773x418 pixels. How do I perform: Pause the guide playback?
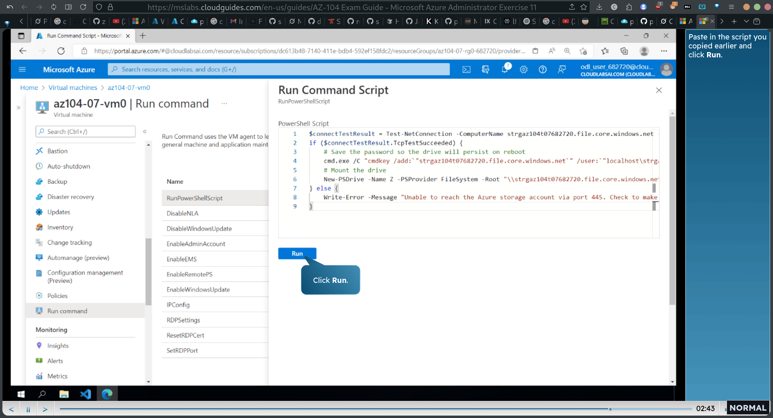point(28,409)
